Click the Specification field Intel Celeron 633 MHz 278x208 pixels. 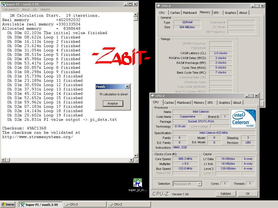(214, 133)
